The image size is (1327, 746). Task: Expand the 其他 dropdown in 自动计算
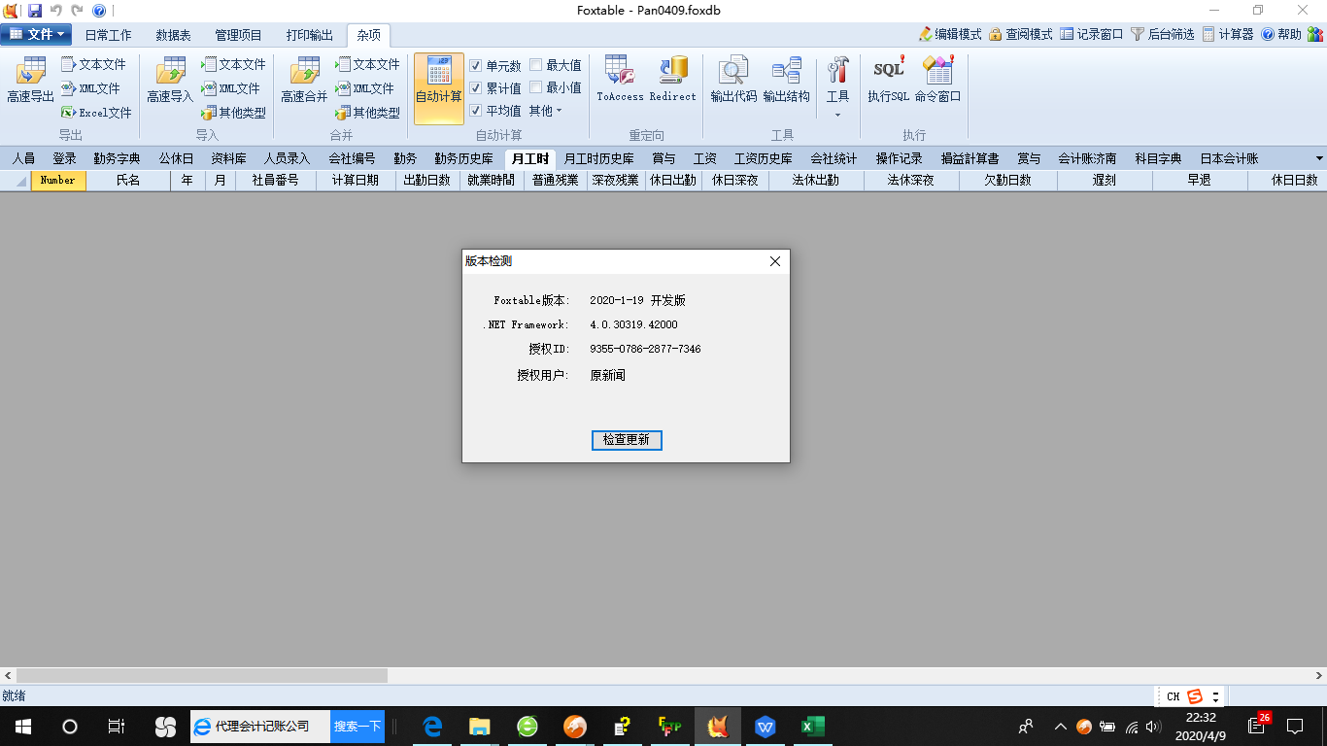[545, 111]
